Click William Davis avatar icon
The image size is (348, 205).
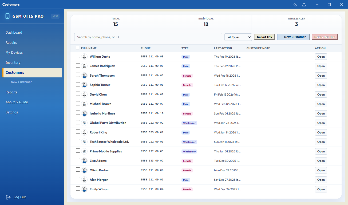[84, 57]
